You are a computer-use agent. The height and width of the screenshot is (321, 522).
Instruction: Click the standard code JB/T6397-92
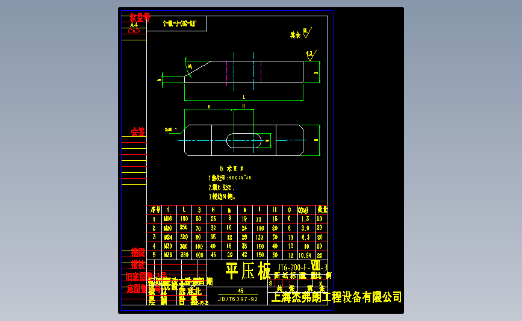(x=238, y=299)
